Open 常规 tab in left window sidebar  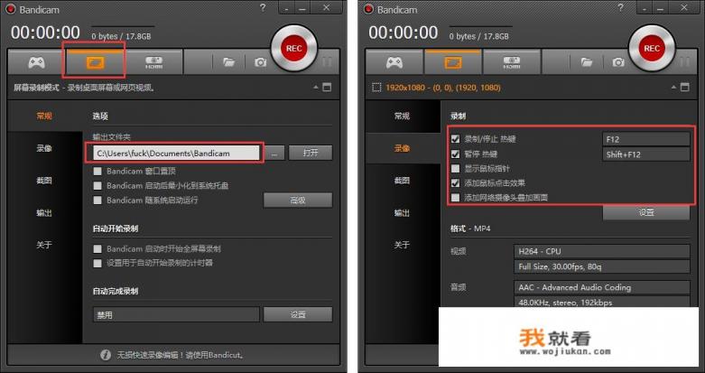point(44,117)
